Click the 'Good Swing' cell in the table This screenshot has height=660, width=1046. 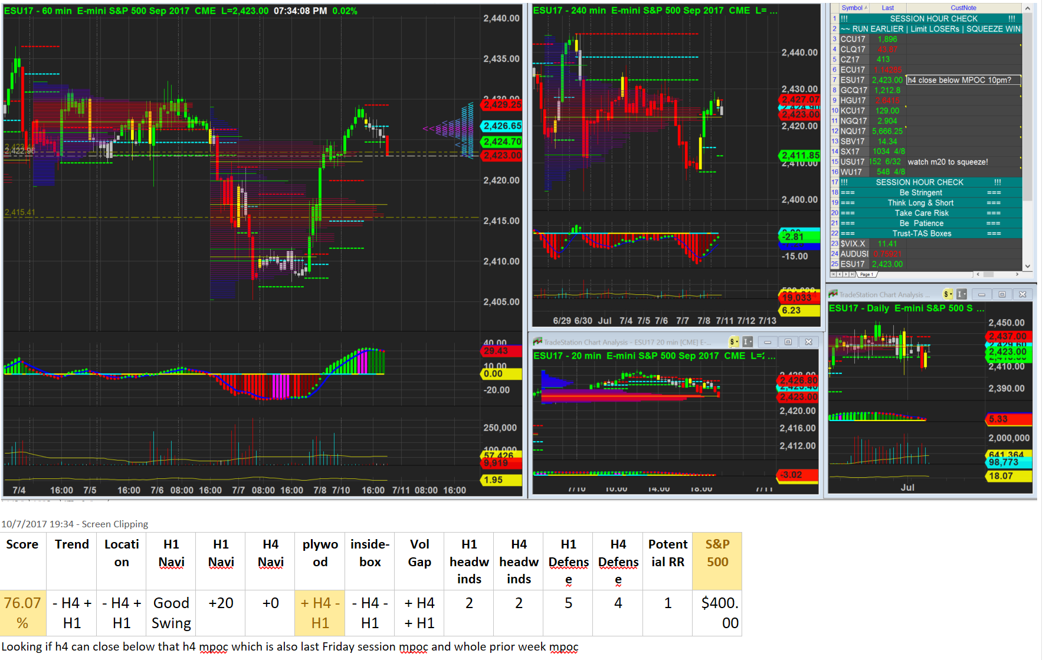pos(171,613)
